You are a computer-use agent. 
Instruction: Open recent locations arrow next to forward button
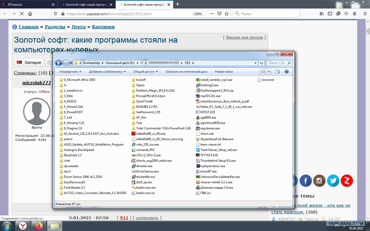point(71,63)
